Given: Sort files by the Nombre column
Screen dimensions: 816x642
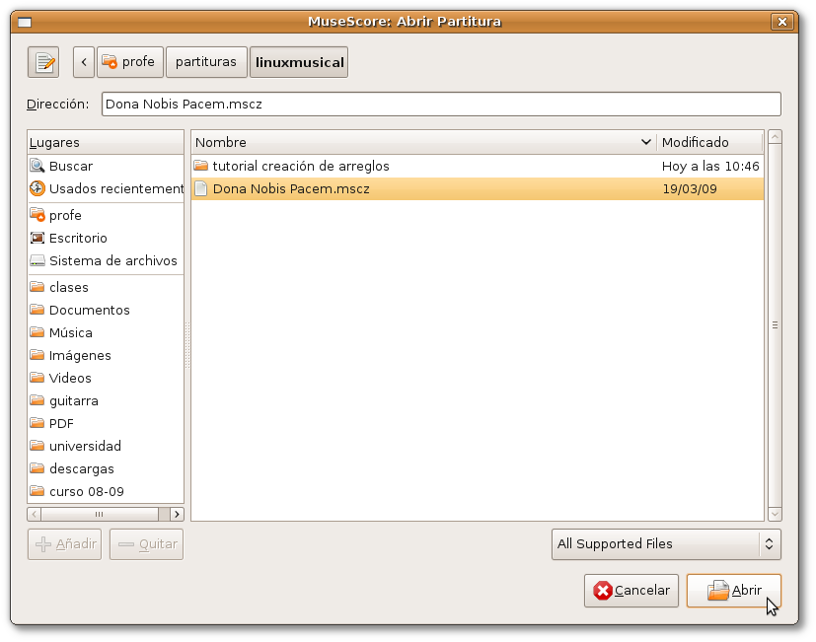Looking at the screenshot, I should (x=423, y=143).
